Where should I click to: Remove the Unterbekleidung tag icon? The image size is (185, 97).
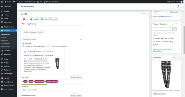pos(162,42)
